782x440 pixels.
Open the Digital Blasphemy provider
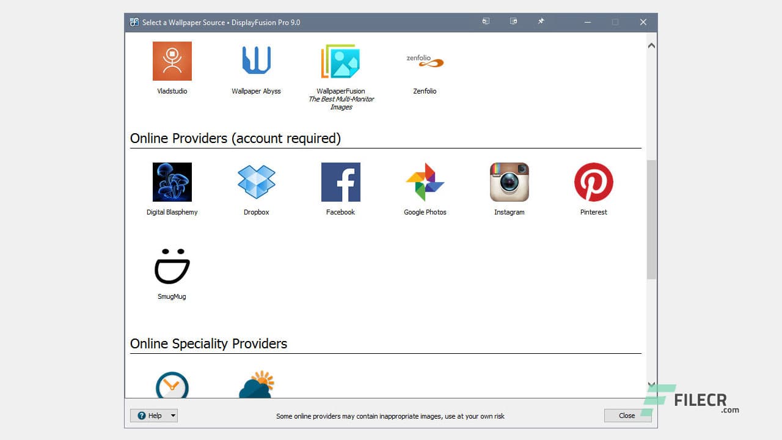(172, 182)
